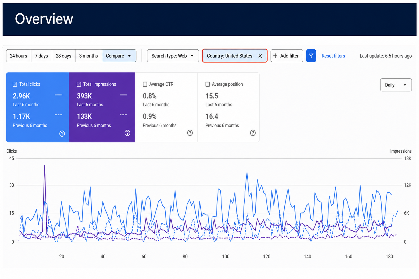Open the Daily granularity dropdown
The width and height of the screenshot is (419, 279).
[x=396, y=85]
